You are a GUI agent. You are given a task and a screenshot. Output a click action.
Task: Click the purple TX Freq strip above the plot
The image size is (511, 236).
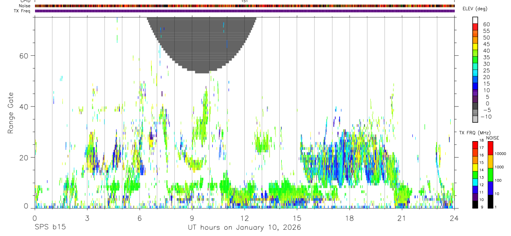tap(245, 11)
